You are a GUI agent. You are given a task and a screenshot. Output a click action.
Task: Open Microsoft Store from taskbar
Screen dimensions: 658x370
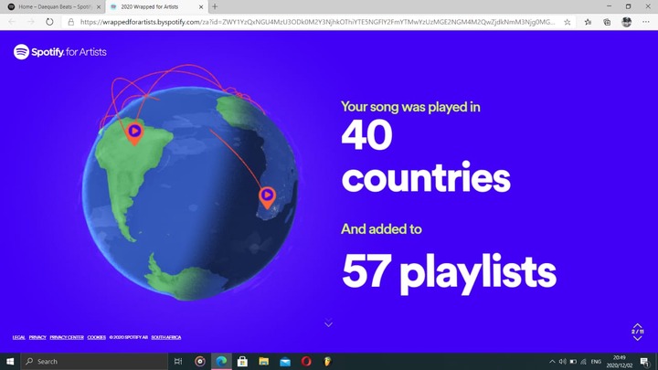point(242,361)
